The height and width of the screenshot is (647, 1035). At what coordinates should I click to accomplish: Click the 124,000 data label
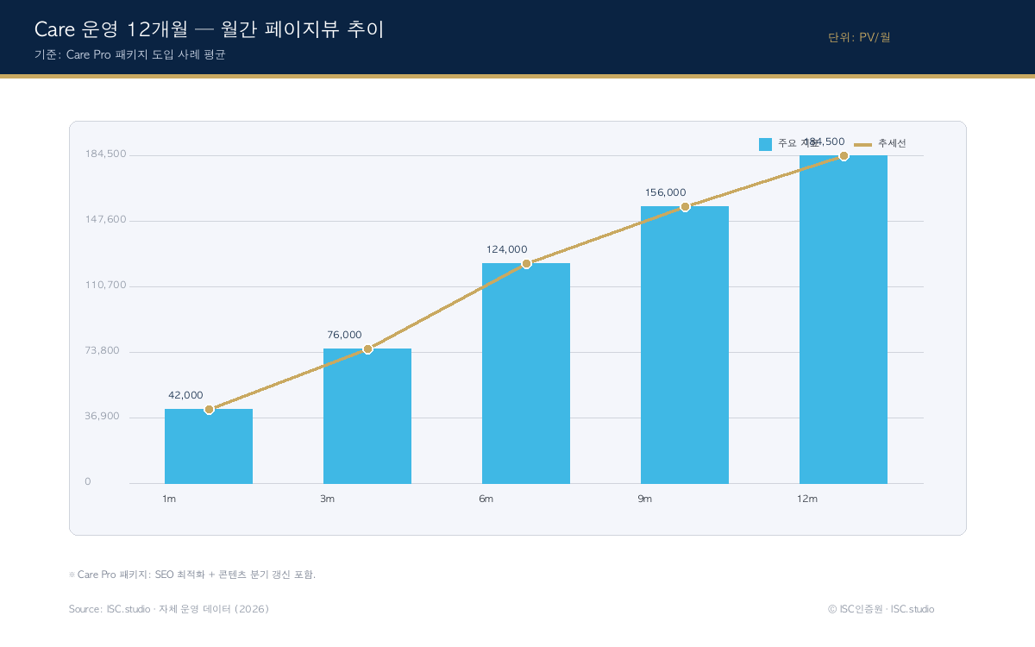tap(506, 249)
